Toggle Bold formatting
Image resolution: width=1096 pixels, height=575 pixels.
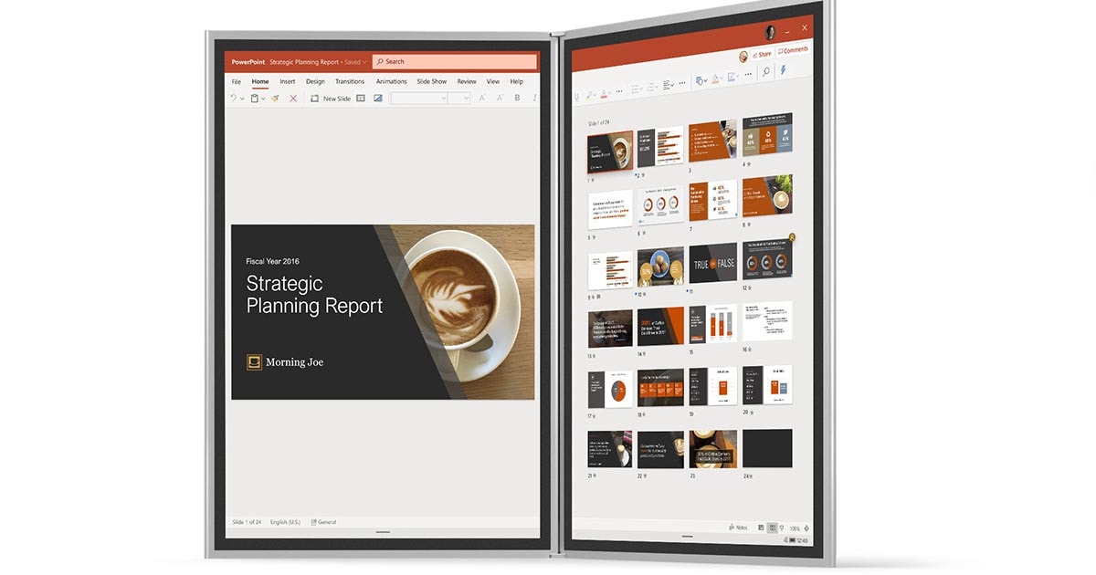coord(517,99)
